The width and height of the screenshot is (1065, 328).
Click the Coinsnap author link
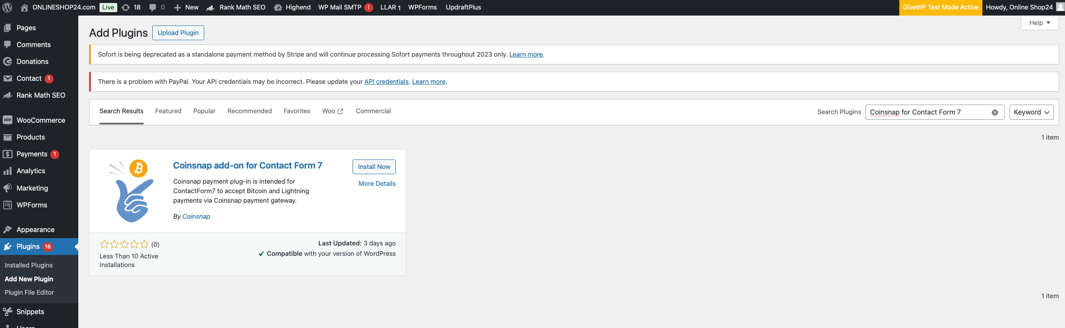tap(196, 217)
